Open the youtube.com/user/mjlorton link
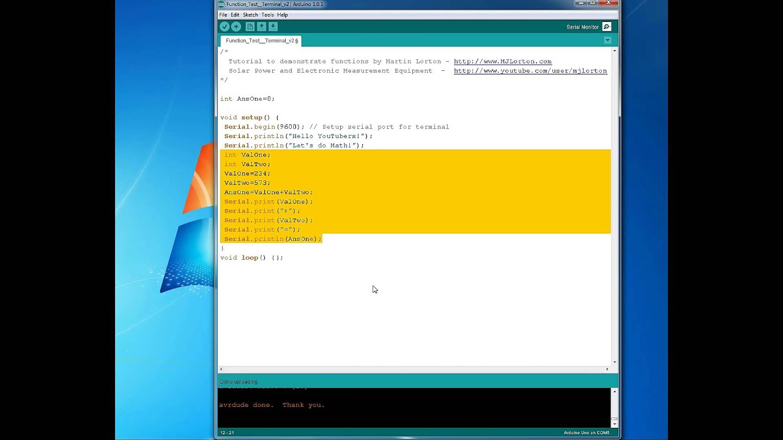 530,71
